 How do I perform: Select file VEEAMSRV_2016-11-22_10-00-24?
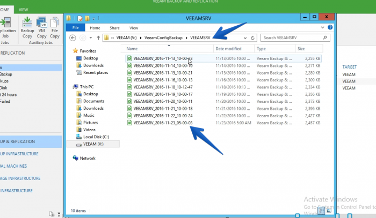tap(163, 116)
